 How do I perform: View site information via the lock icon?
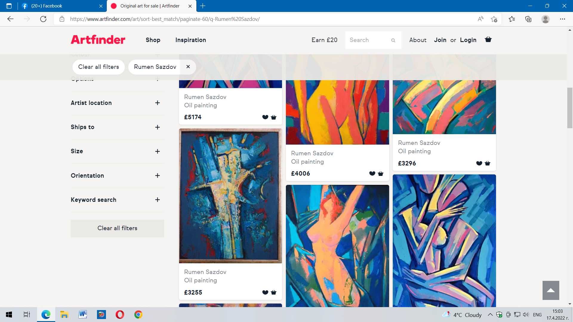[x=62, y=19]
